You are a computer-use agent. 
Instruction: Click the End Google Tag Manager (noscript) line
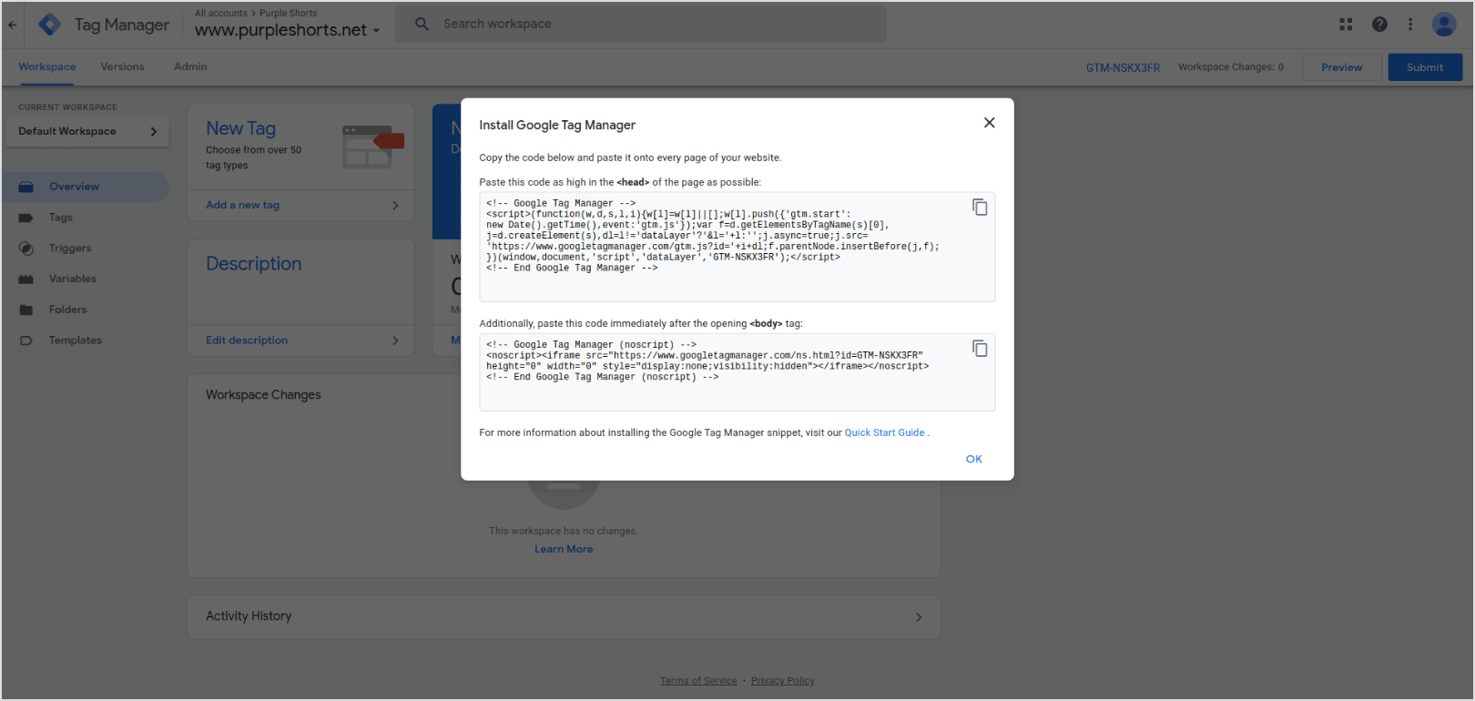602,377
